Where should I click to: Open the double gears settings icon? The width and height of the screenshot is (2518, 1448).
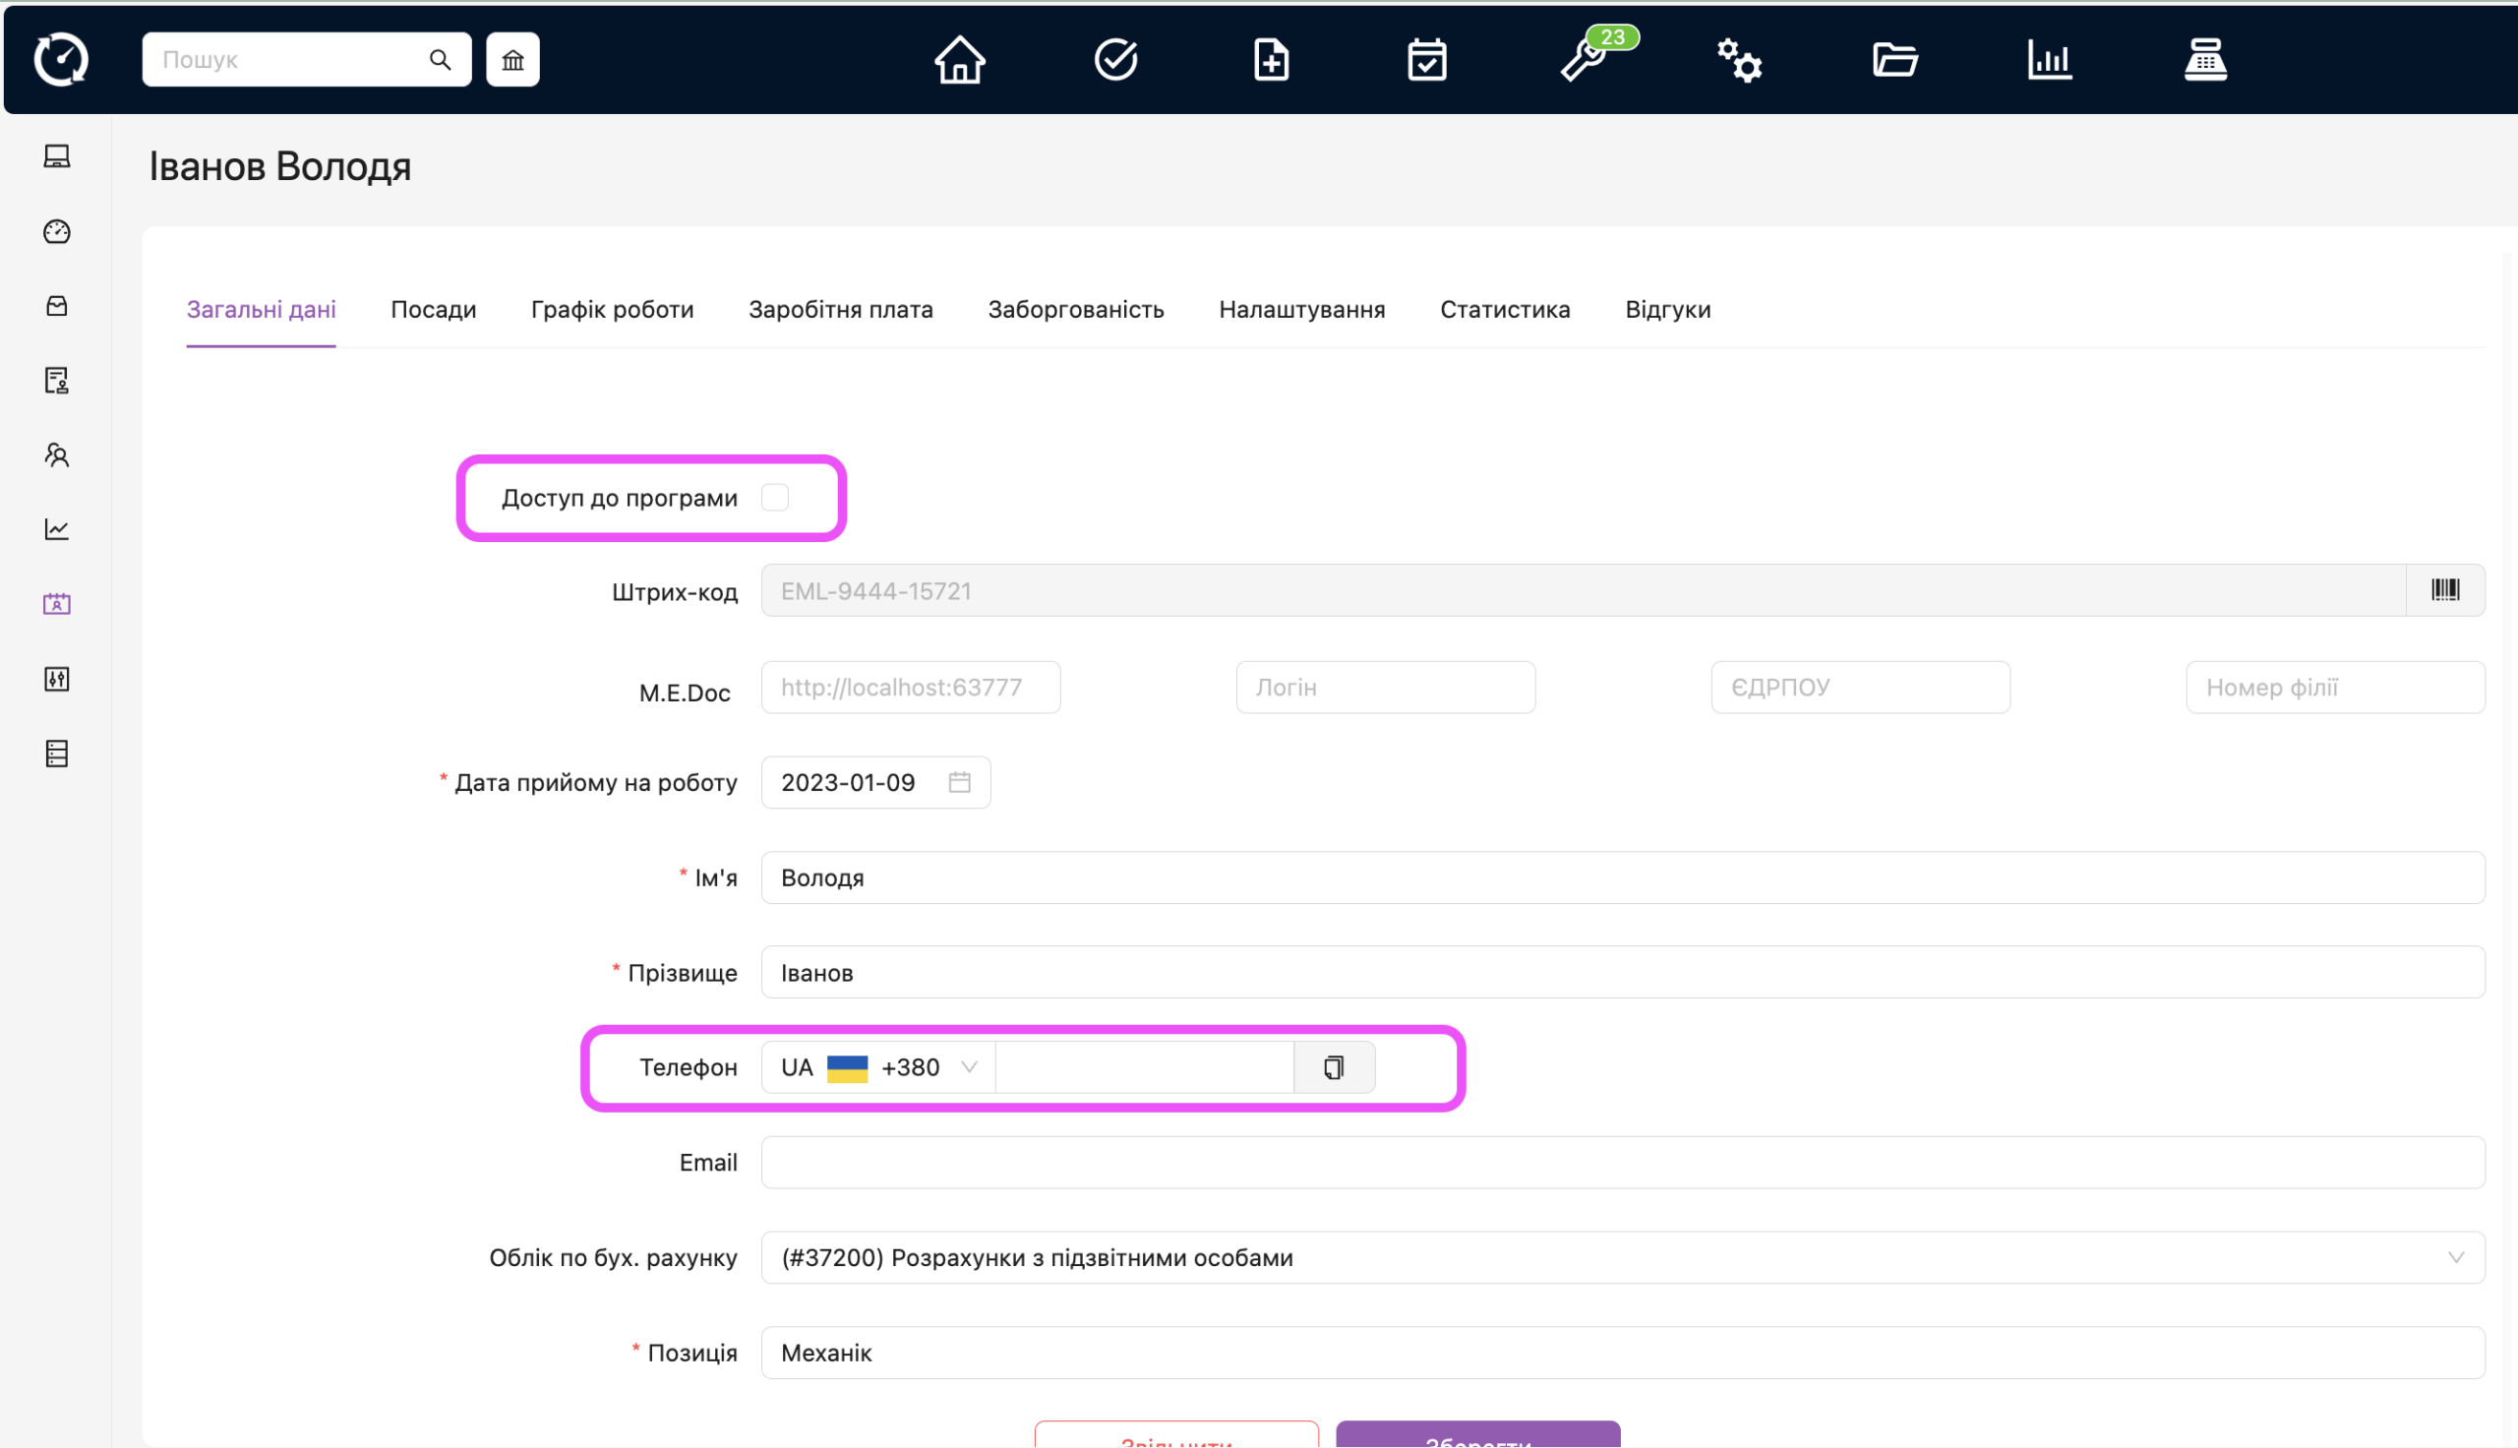(x=1739, y=60)
